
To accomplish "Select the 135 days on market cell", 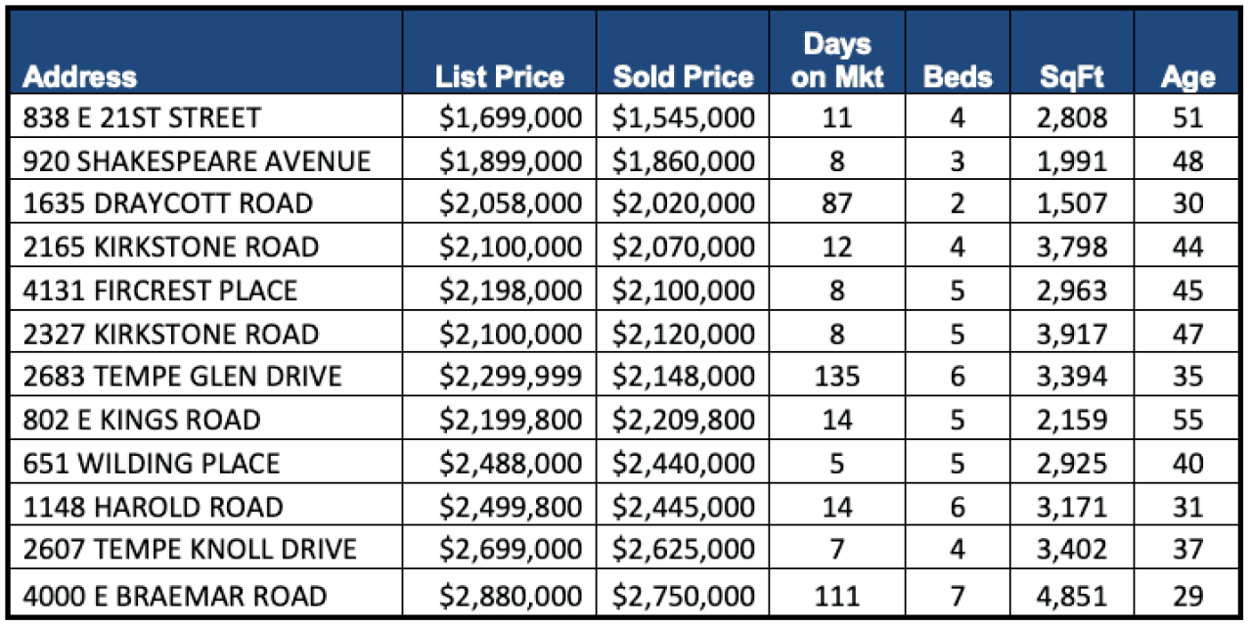I will click(x=837, y=377).
